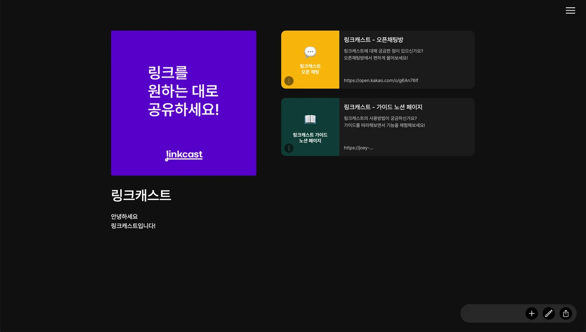Click title 링크캐스트 - 가이드 노션 페이지
This screenshot has width=586, height=332.
point(383,107)
